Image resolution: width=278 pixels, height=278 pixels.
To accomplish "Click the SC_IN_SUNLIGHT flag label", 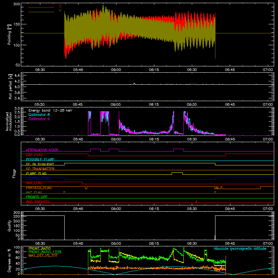I will 40,164.
